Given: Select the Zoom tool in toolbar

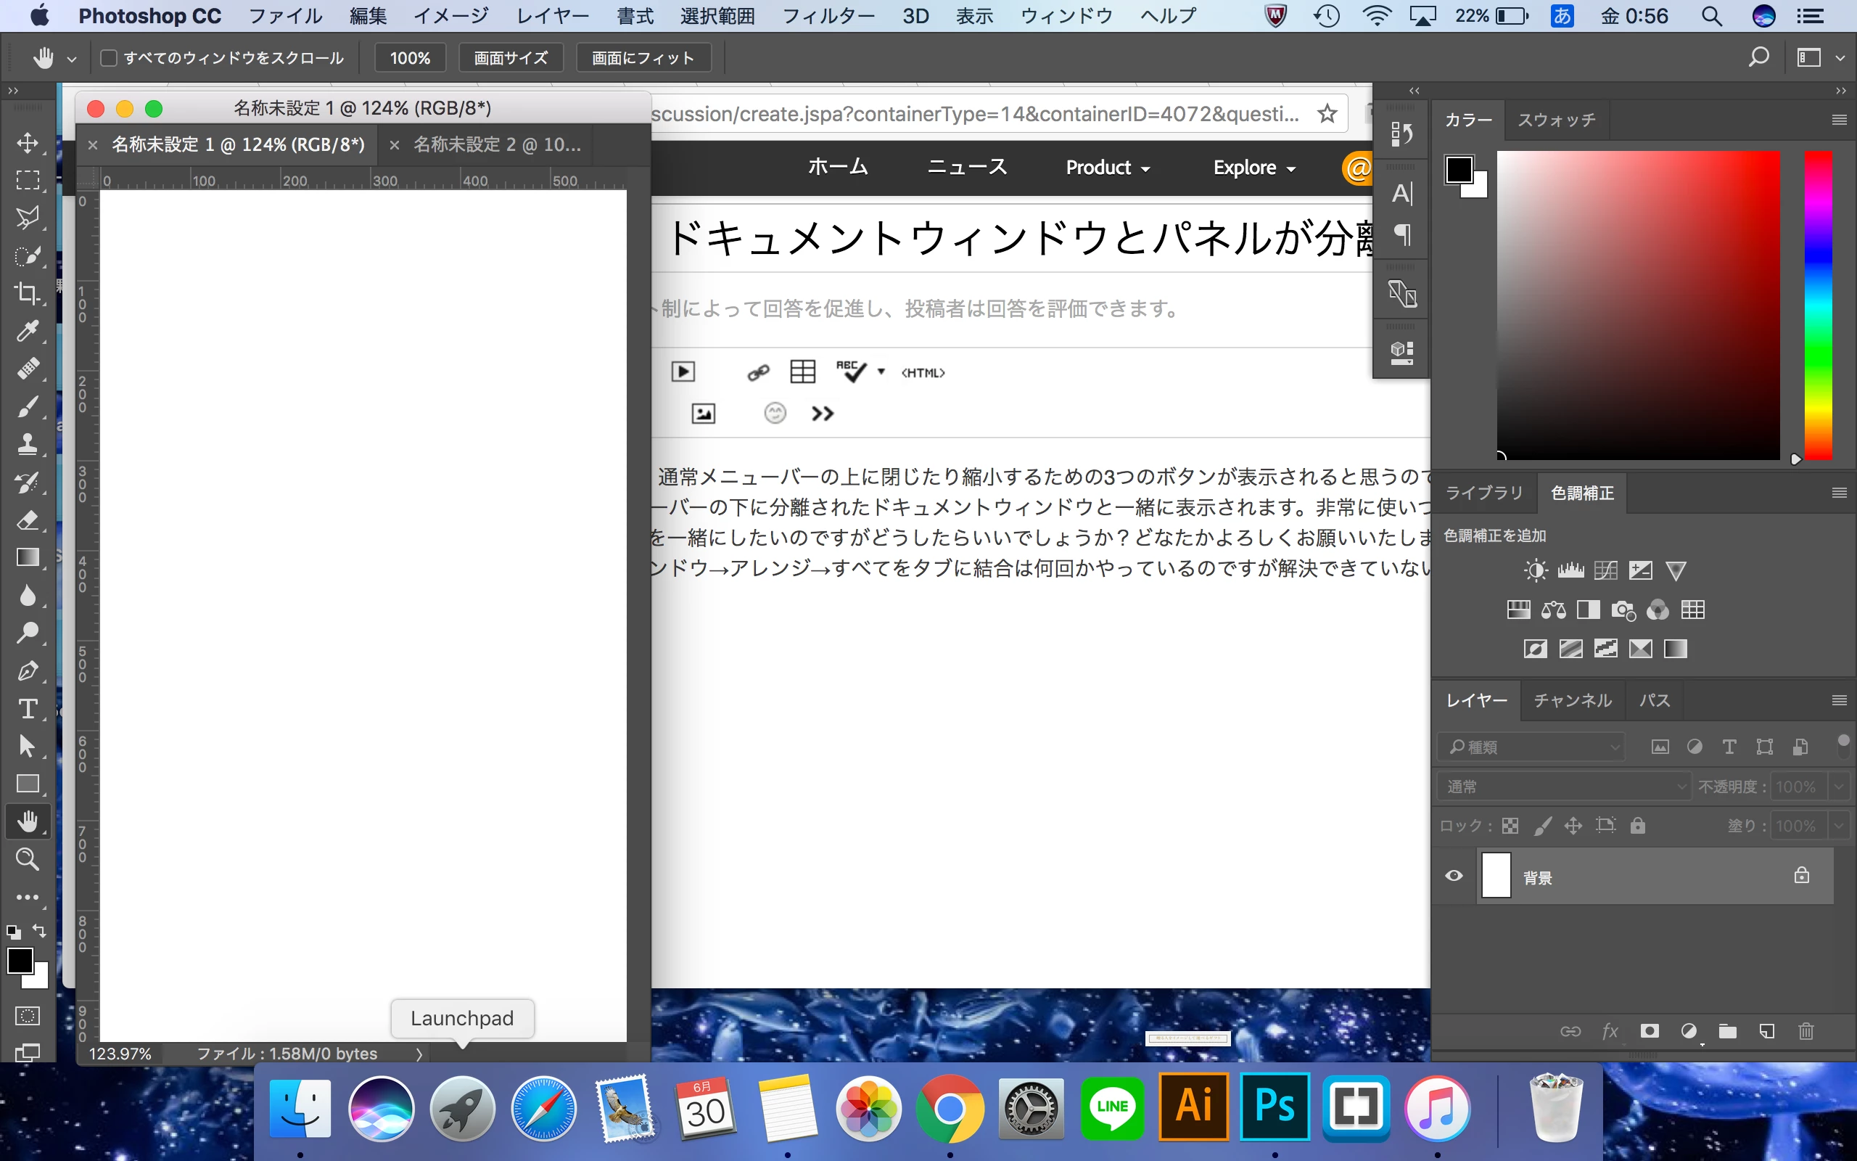Looking at the screenshot, I should tap(28, 858).
